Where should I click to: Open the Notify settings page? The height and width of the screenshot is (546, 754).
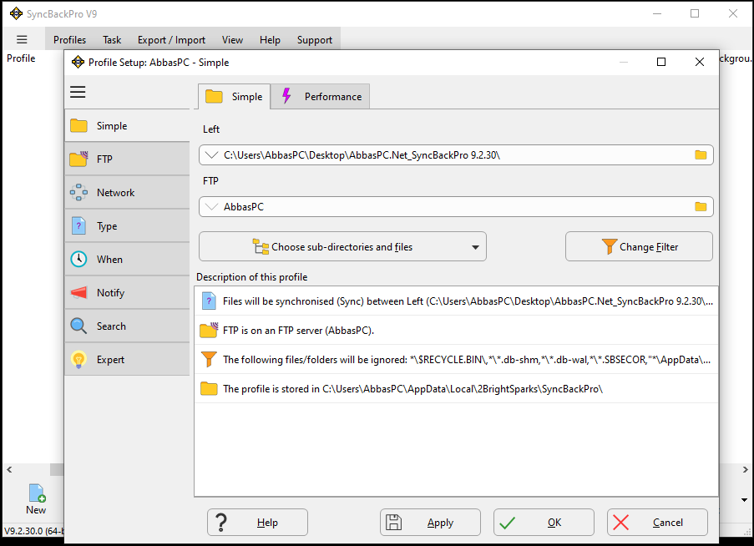pyautogui.click(x=128, y=293)
